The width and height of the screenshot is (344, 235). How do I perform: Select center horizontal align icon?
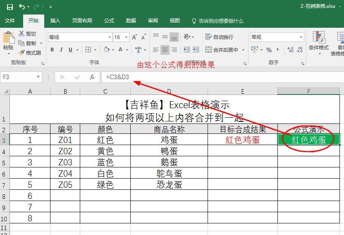165,50
